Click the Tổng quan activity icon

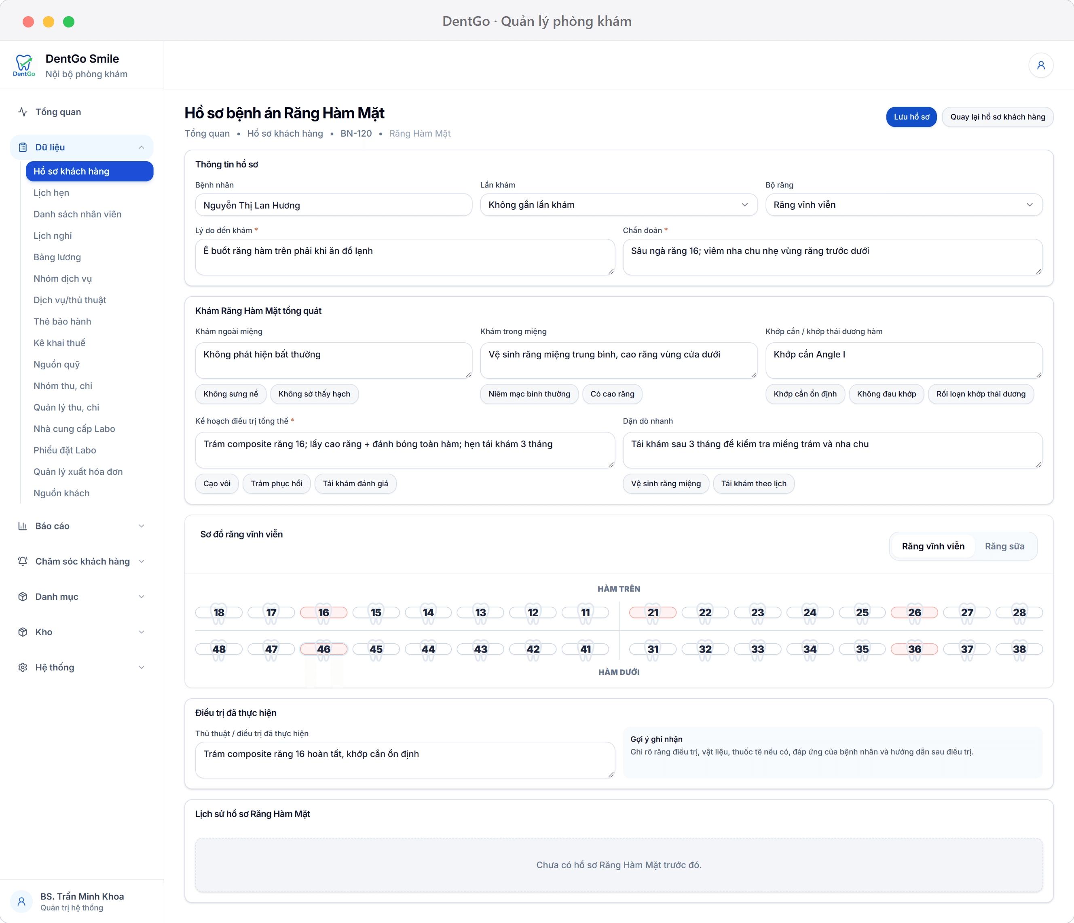coord(23,112)
